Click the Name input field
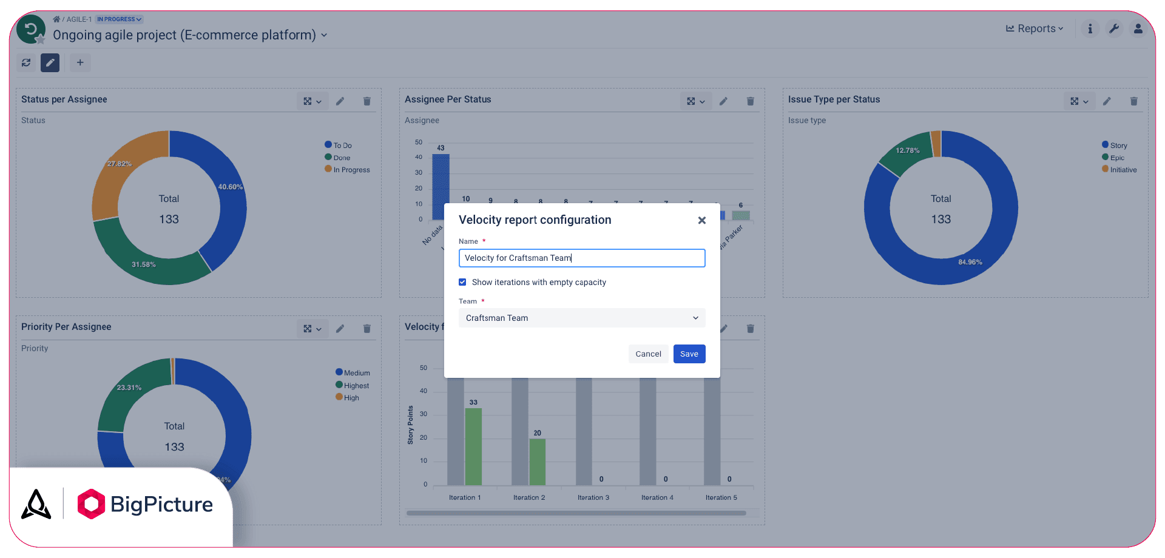The height and width of the screenshot is (558, 1165). (x=582, y=258)
